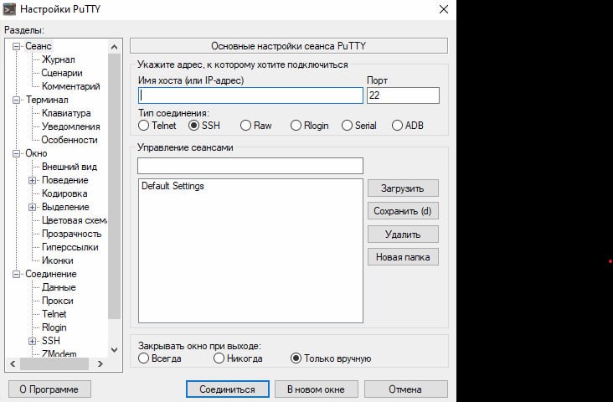This screenshot has width=613, height=402.
Task: Open the Цветовая схема section
Action: coord(75,220)
